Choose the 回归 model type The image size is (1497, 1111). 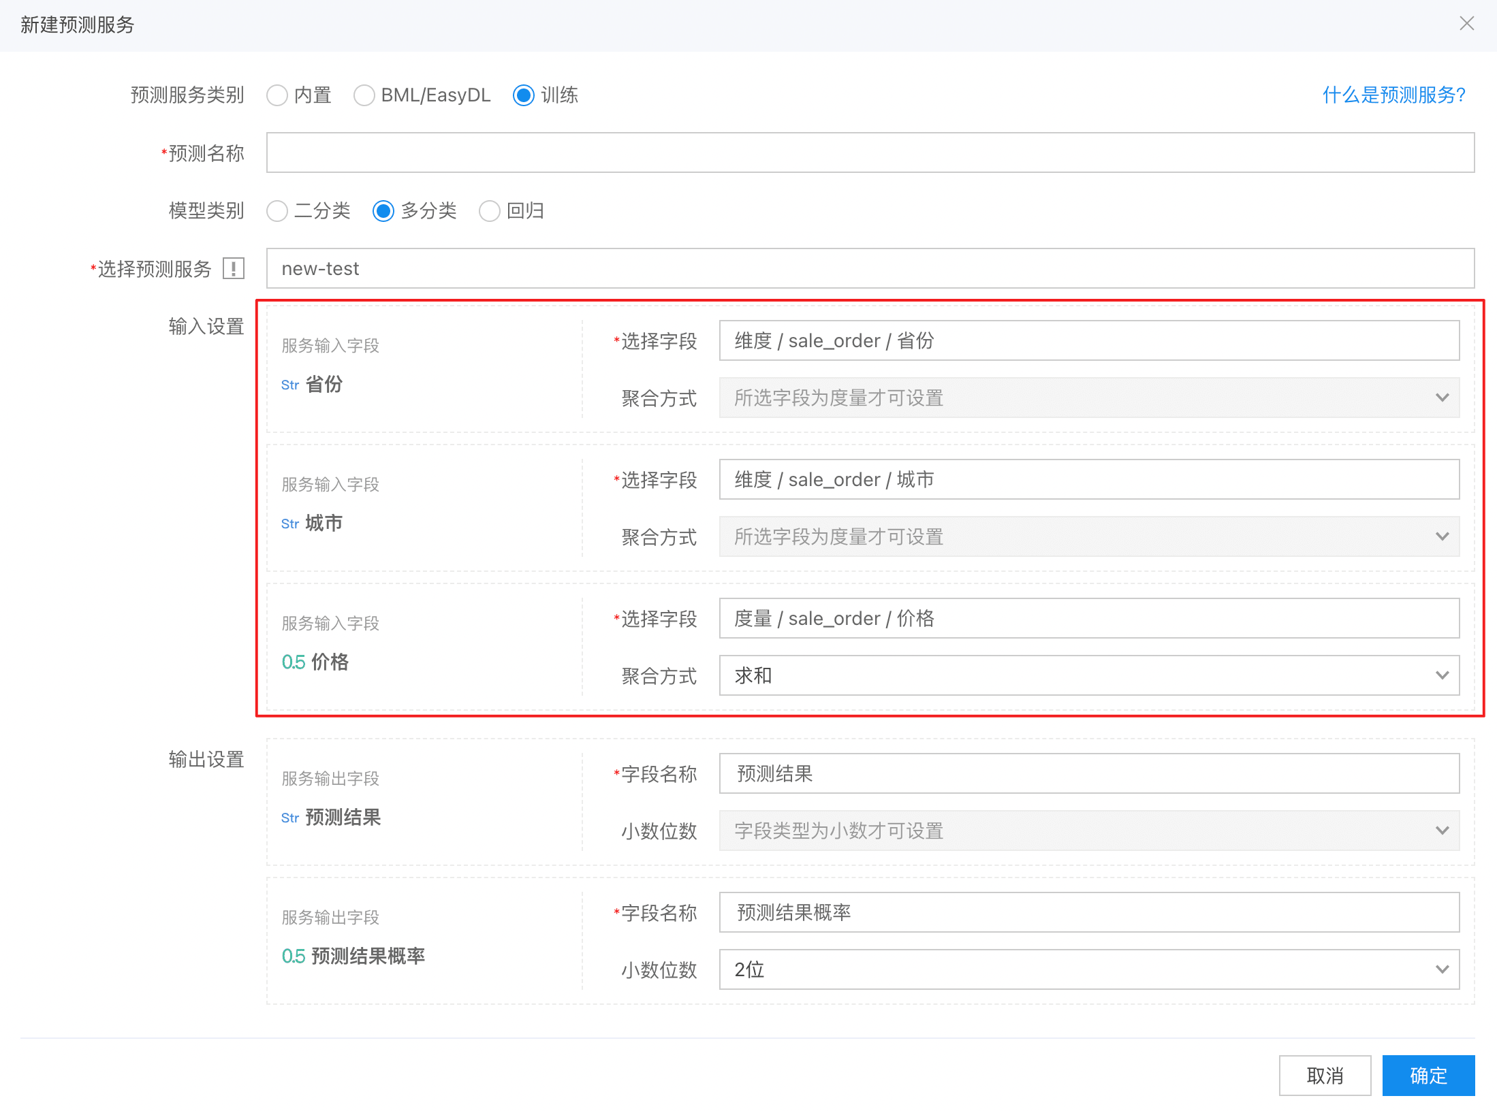click(490, 211)
